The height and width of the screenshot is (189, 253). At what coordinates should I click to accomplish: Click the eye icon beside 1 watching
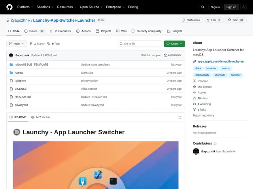[x=194, y=104]
